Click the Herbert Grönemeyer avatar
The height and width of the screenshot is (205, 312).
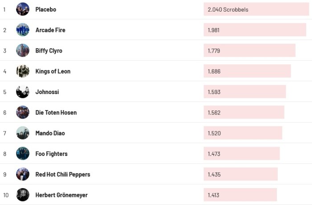23,195
